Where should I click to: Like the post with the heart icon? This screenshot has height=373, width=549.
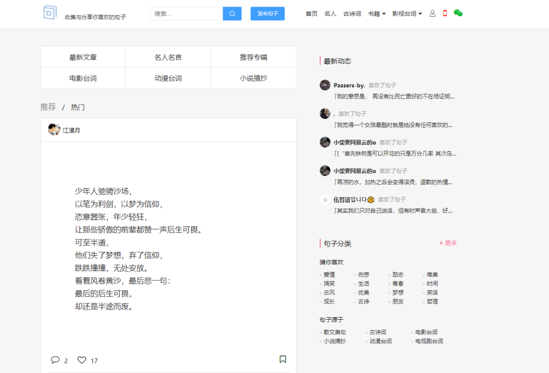point(82,360)
